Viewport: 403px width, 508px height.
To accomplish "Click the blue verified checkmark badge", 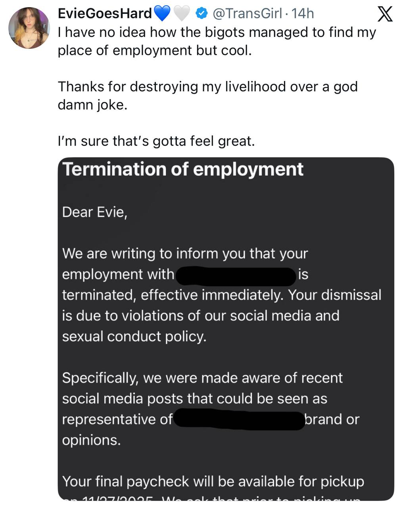I will pos(202,14).
